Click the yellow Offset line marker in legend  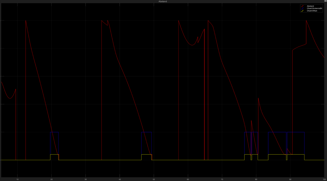[x=303, y=11]
